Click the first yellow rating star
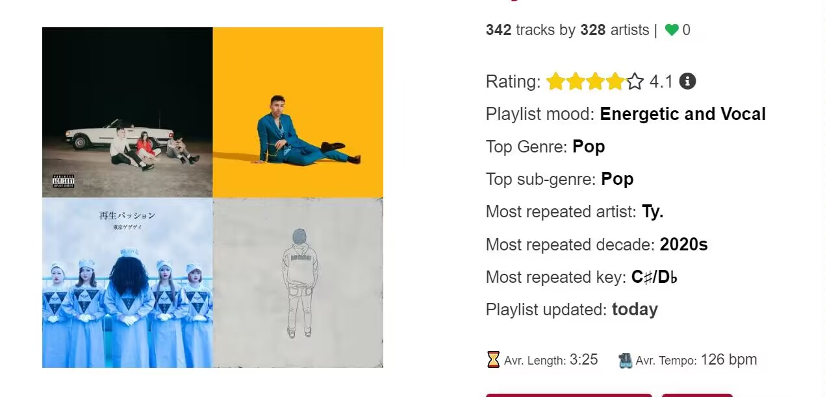This screenshot has height=397, width=825. [555, 82]
